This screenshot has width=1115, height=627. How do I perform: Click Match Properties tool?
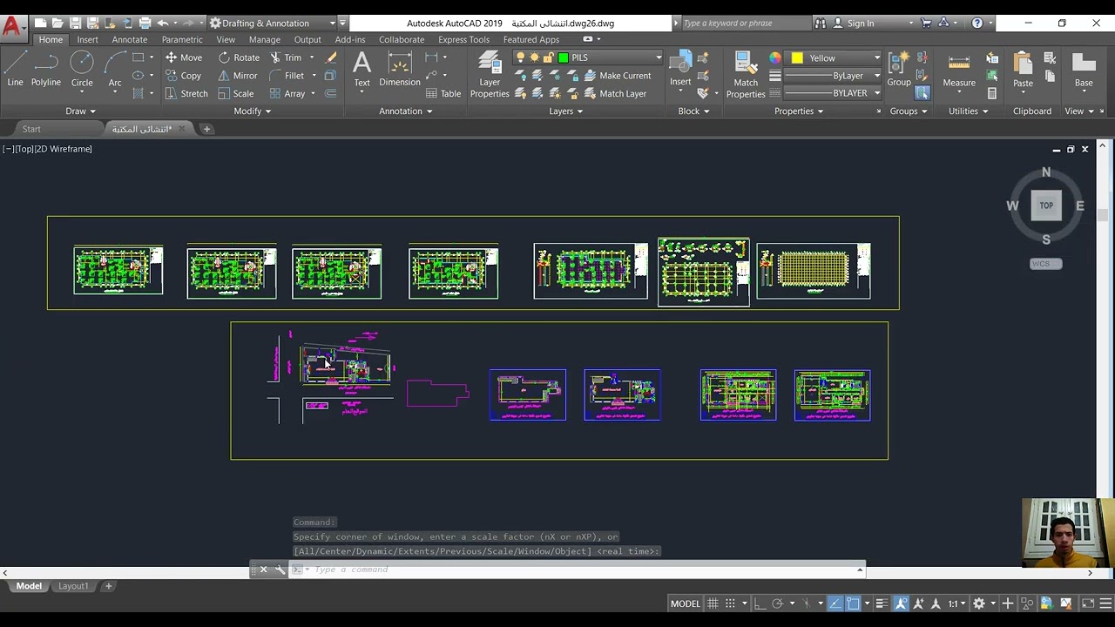(746, 74)
